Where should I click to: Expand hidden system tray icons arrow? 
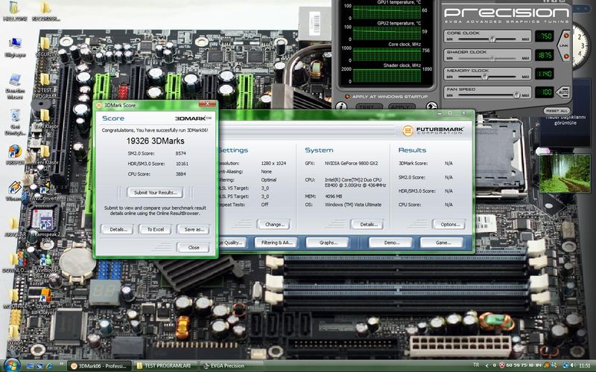[487, 365]
